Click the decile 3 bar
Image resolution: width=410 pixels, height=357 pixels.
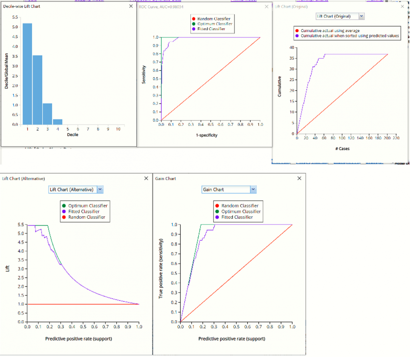point(47,114)
